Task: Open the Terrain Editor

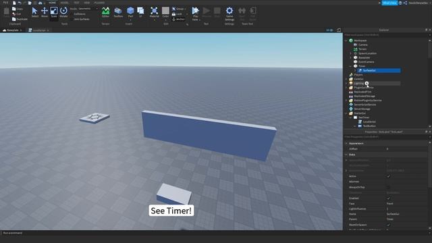Action: pos(105,12)
